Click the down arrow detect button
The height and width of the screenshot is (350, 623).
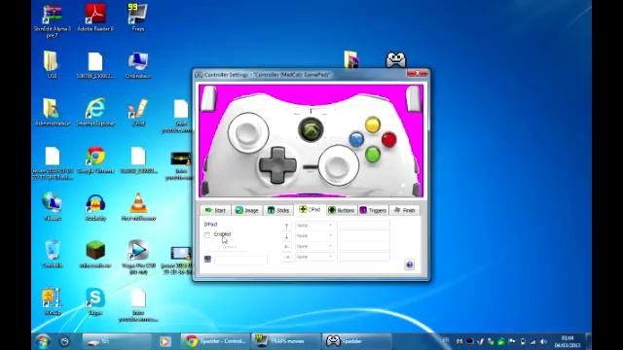286,236
